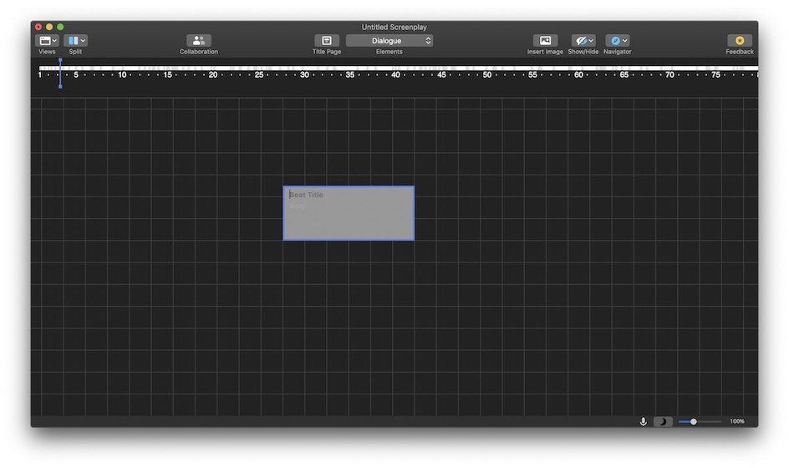Expand the Navigator dropdown arrow
Image resolution: width=789 pixels, height=468 pixels.
[x=624, y=40]
